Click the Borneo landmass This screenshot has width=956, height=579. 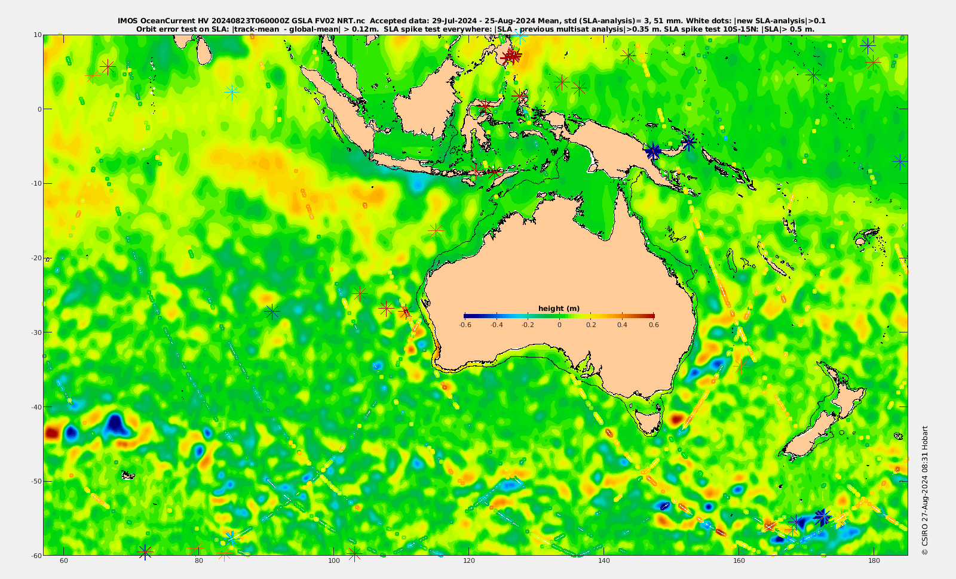tap(426, 104)
